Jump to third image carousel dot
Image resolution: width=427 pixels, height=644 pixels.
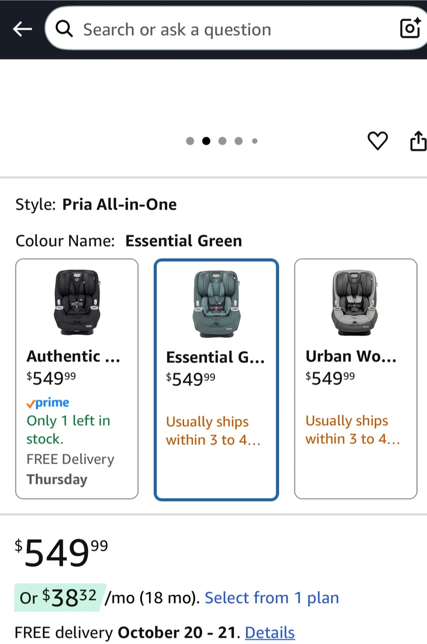[222, 141]
